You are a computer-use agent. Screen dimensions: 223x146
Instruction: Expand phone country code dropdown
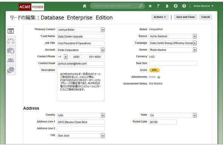65,57
